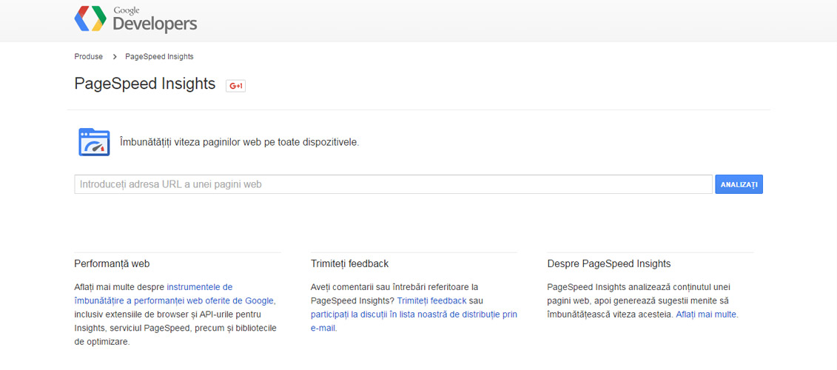Open the Produse breadcrumb link
Viewport: 837px width, 370px height.
click(89, 56)
